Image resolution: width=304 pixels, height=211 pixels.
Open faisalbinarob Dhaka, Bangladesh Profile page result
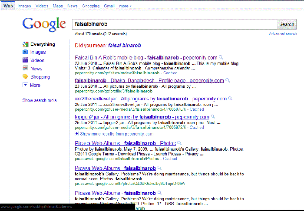tap(149, 81)
